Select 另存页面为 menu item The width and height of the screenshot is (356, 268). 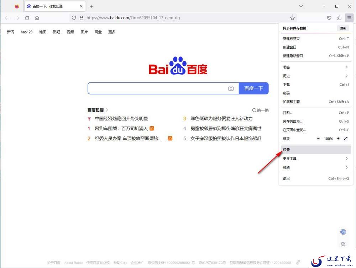point(316,122)
